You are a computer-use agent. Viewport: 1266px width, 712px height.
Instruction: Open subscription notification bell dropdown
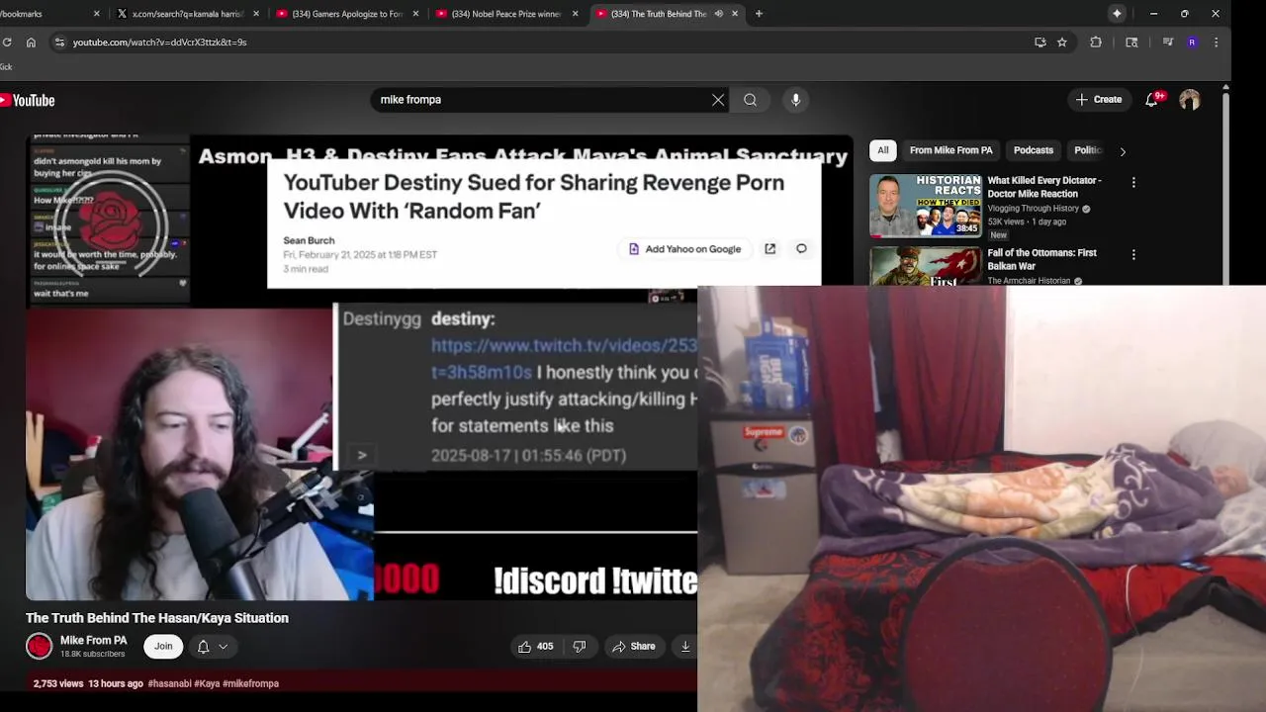(x=213, y=647)
